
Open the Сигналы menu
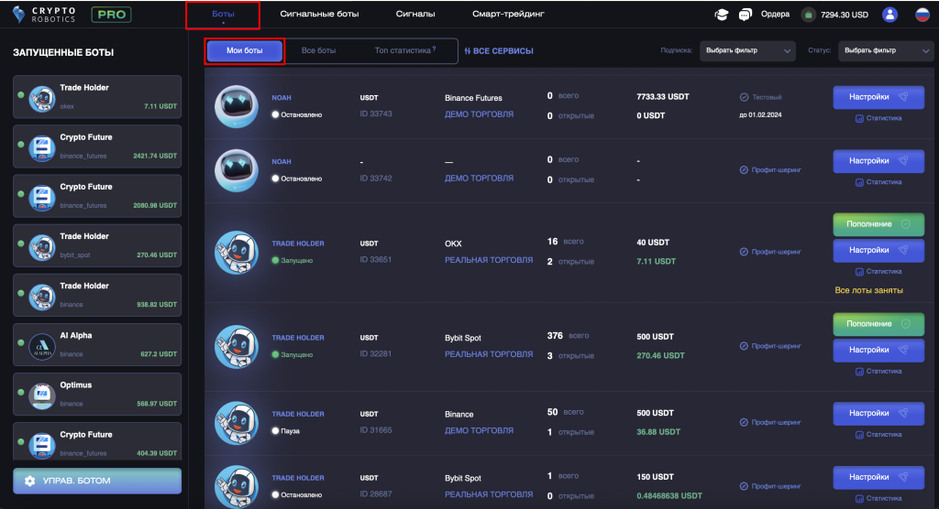click(415, 14)
